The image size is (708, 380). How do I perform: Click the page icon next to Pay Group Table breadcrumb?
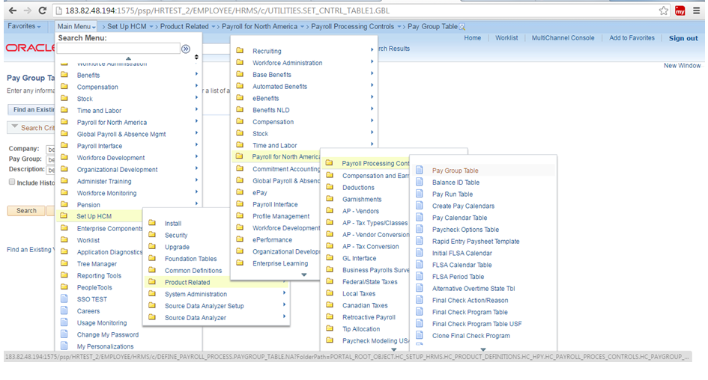tap(462, 27)
